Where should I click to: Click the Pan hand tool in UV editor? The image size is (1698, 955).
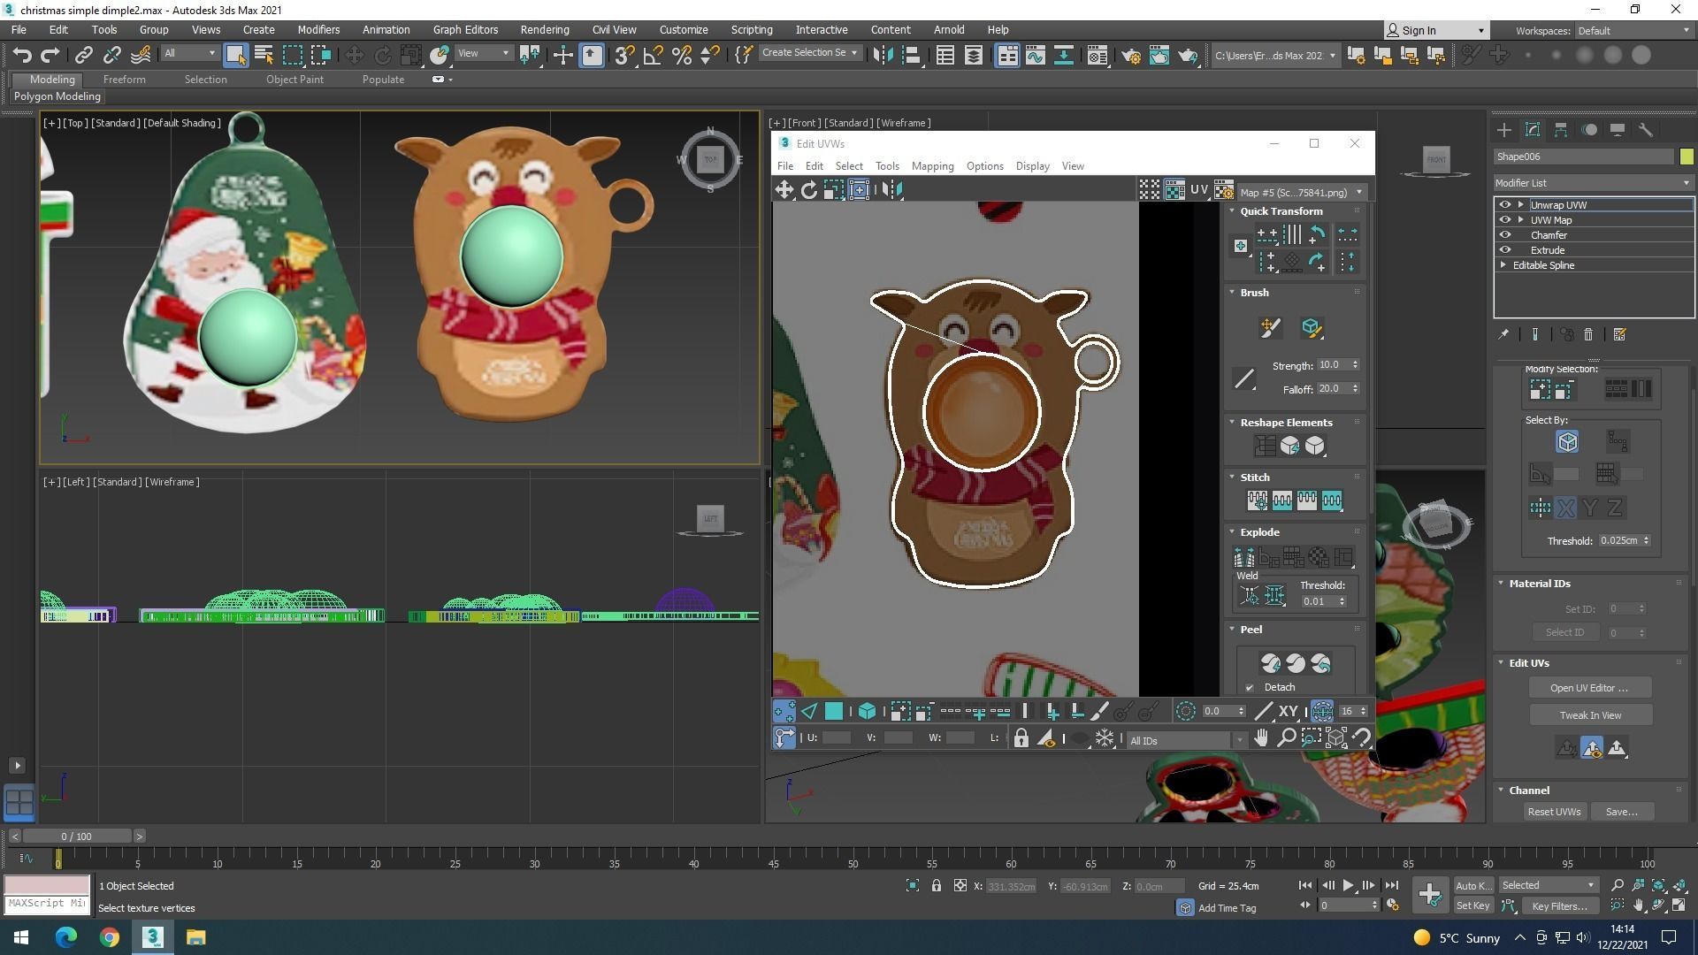1261,737
